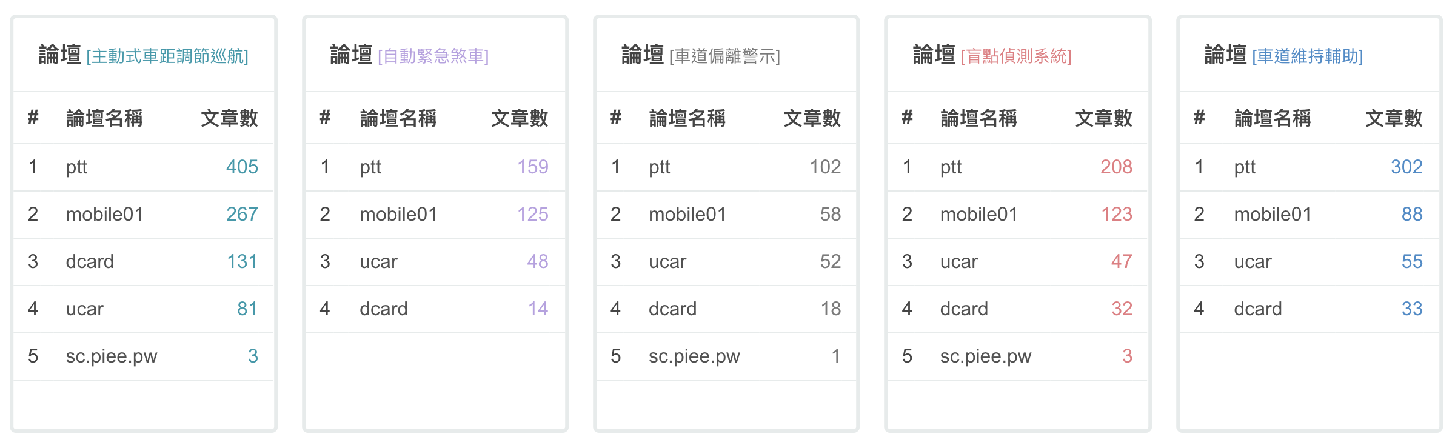Click the 車道偏離警示 forum panel title

(701, 55)
